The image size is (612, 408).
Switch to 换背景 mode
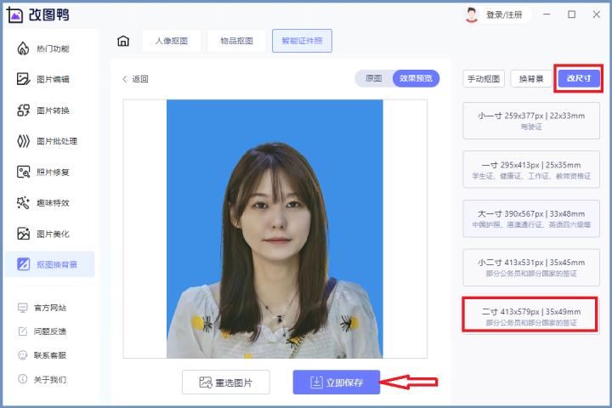click(x=531, y=79)
